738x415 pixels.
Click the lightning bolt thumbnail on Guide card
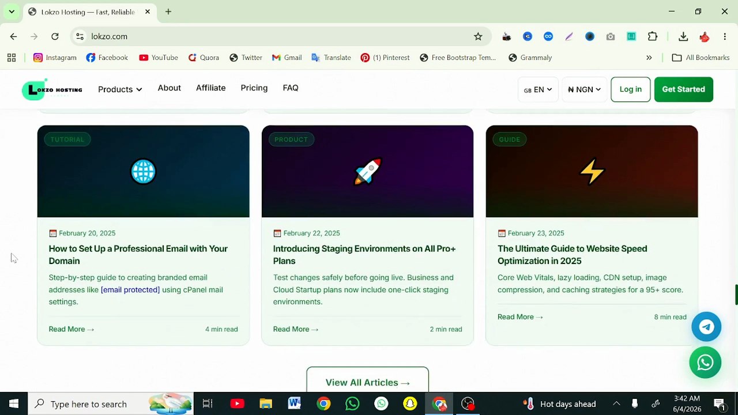(592, 171)
